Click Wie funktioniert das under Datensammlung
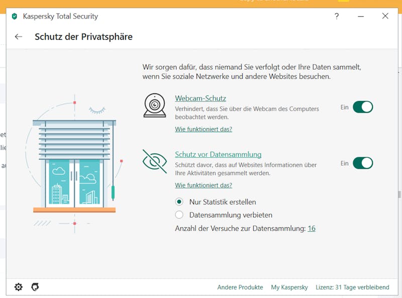The height and width of the screenshot is (298, 402). click(204, 185)
